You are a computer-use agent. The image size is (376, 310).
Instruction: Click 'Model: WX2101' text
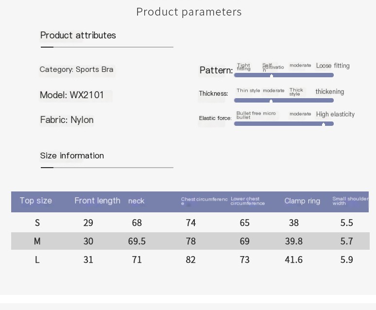tap(72, 95)
